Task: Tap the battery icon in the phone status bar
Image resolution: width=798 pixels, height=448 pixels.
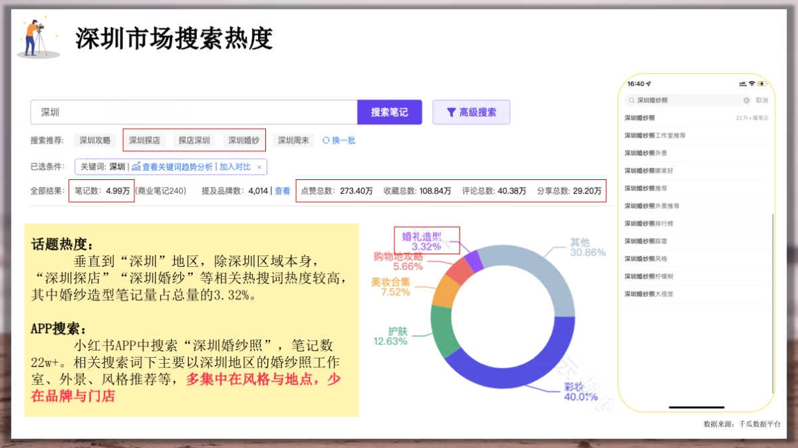Action: pos(763,84)
